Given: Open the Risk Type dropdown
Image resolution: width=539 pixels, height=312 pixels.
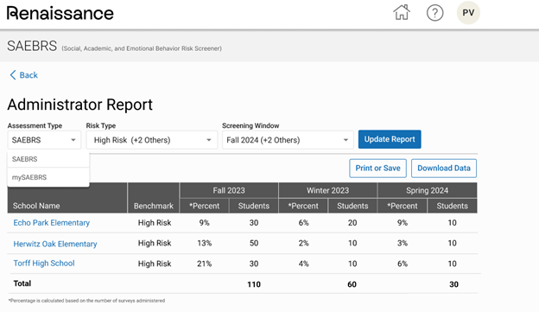Looking at the screenshot, I should click(152, 140).
